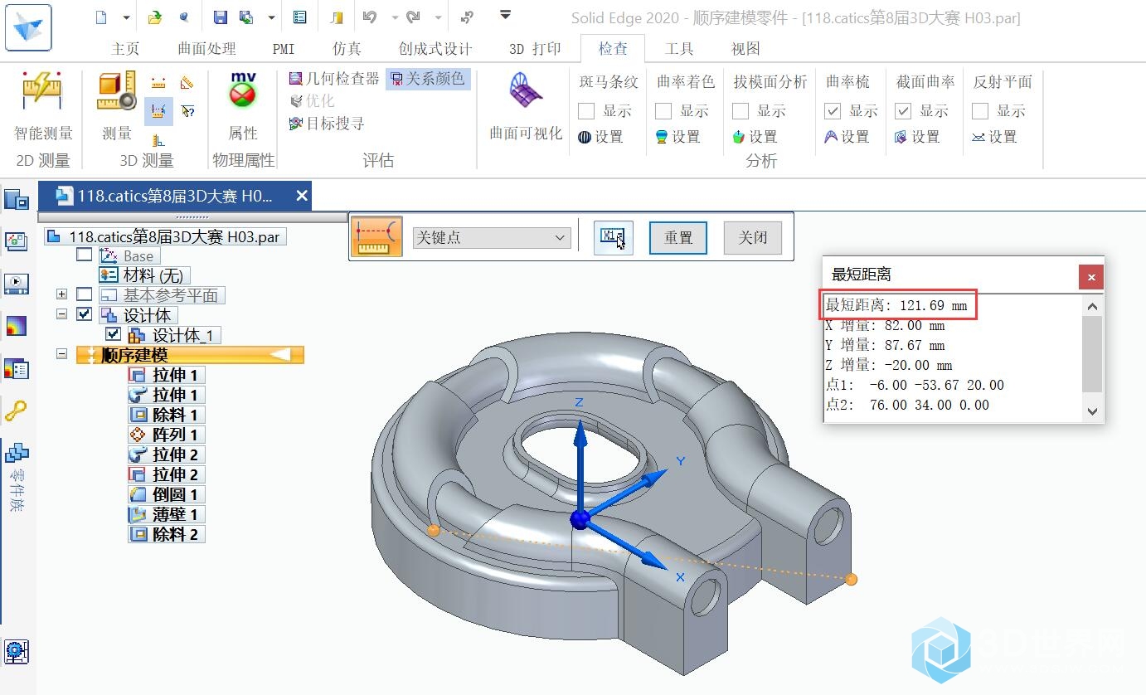The image size is (1146, 695).
Task: Open the 零件族 family of parts sidebar tab
Action: (17, 477)
